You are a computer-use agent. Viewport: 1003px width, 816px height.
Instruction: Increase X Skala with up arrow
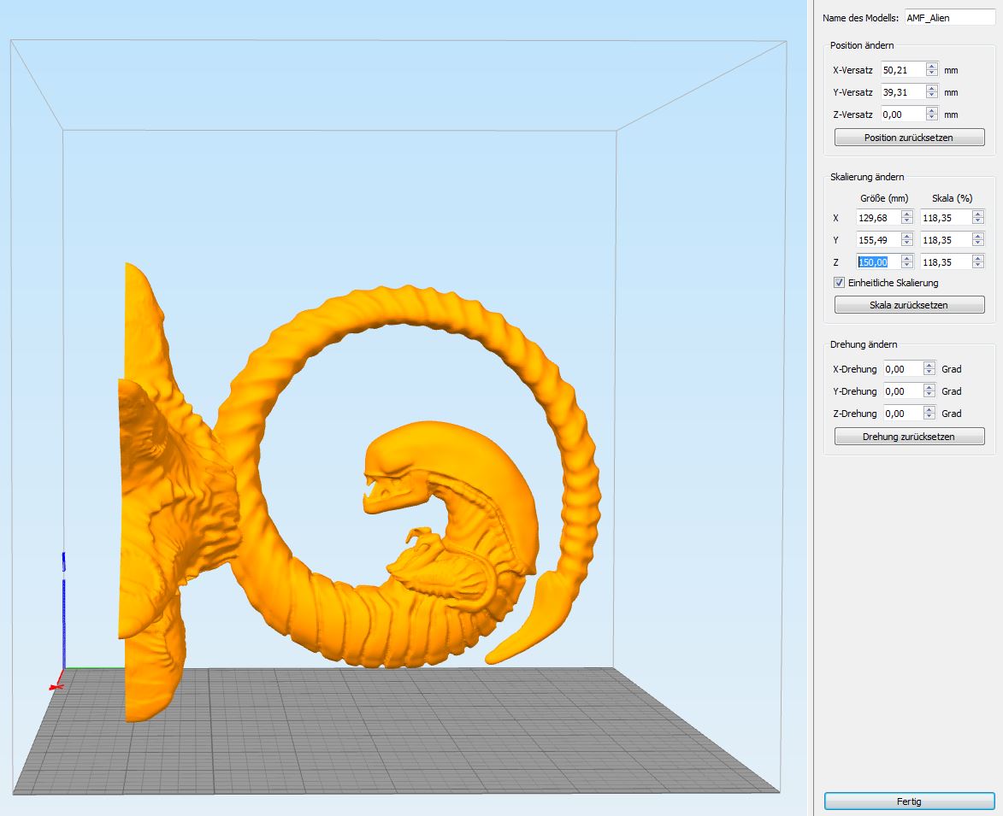point(978,214)
